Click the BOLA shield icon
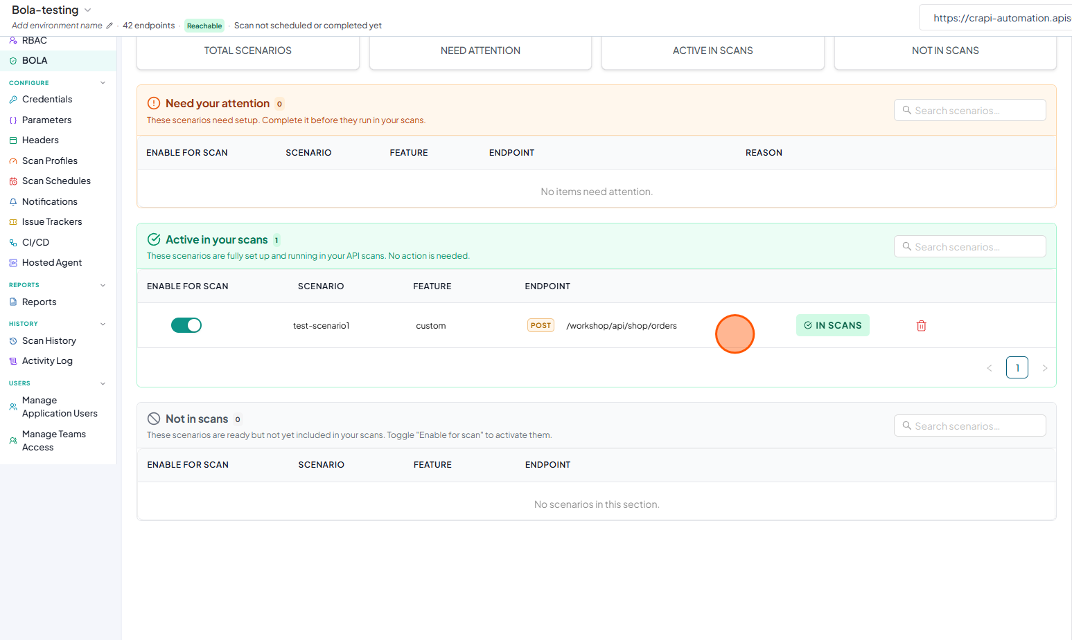Viewport: 1072px width, 640px height. point(13,61)
